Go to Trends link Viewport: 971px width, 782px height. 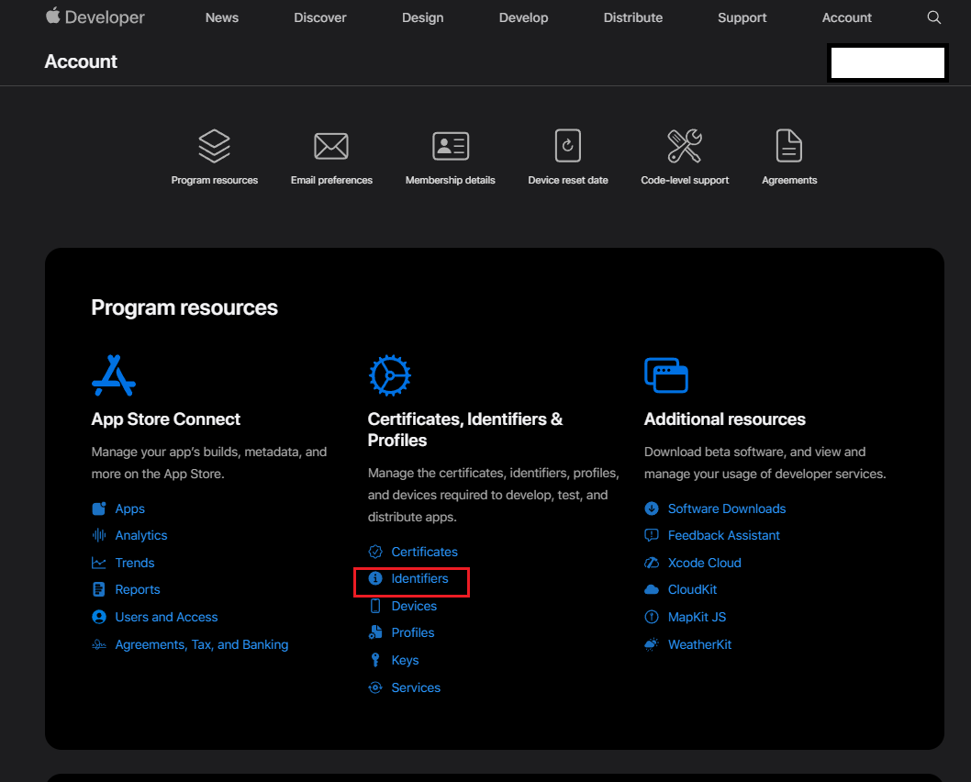click(x=135, y=563)
